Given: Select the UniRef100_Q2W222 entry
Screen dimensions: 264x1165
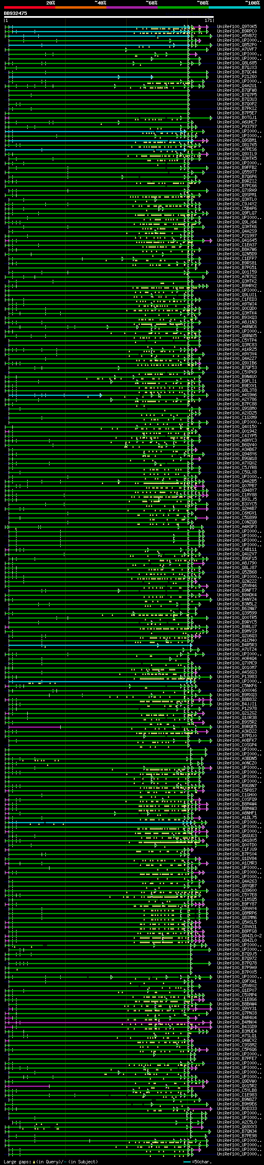Looking at the screenshot, I should click(237, 581).
